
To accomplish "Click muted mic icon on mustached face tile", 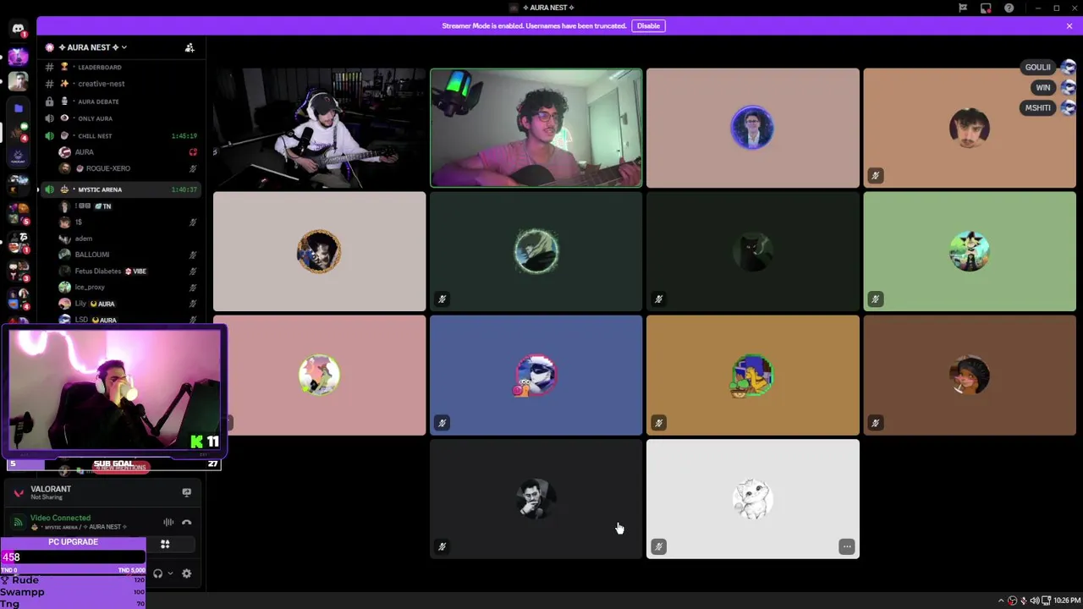I will point(875,176).
